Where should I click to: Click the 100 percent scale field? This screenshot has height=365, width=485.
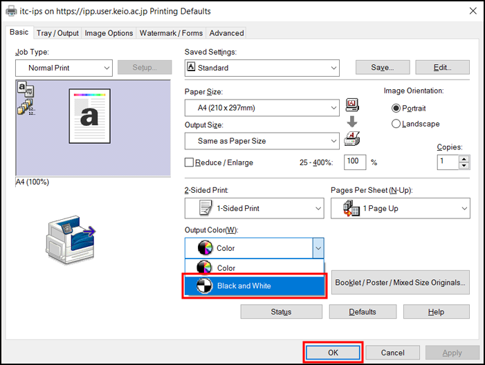[355, 162]
